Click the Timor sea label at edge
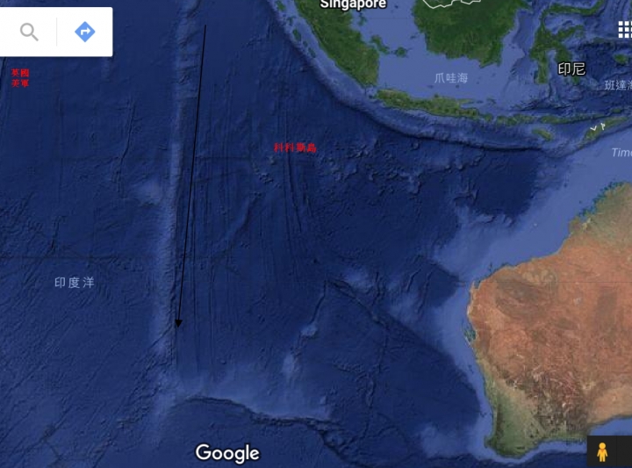Viewport: 632px width, 468px height. (x=621, y=153)
